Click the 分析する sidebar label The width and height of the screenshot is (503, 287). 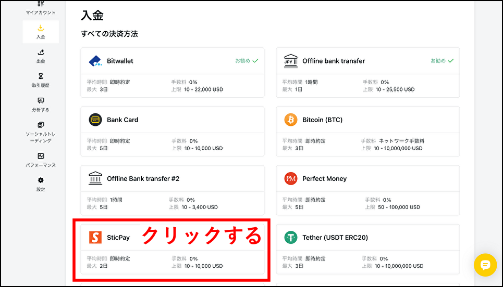tap(41, 110)
